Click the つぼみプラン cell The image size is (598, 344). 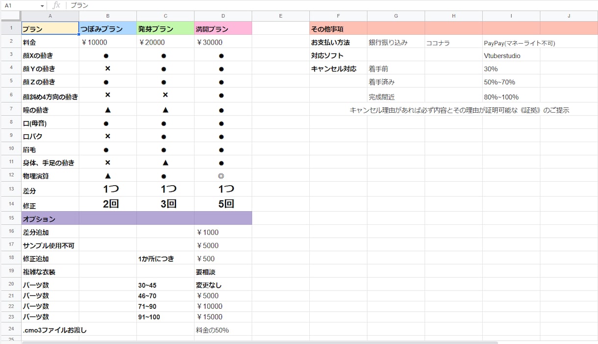click(x=108, y=28)
